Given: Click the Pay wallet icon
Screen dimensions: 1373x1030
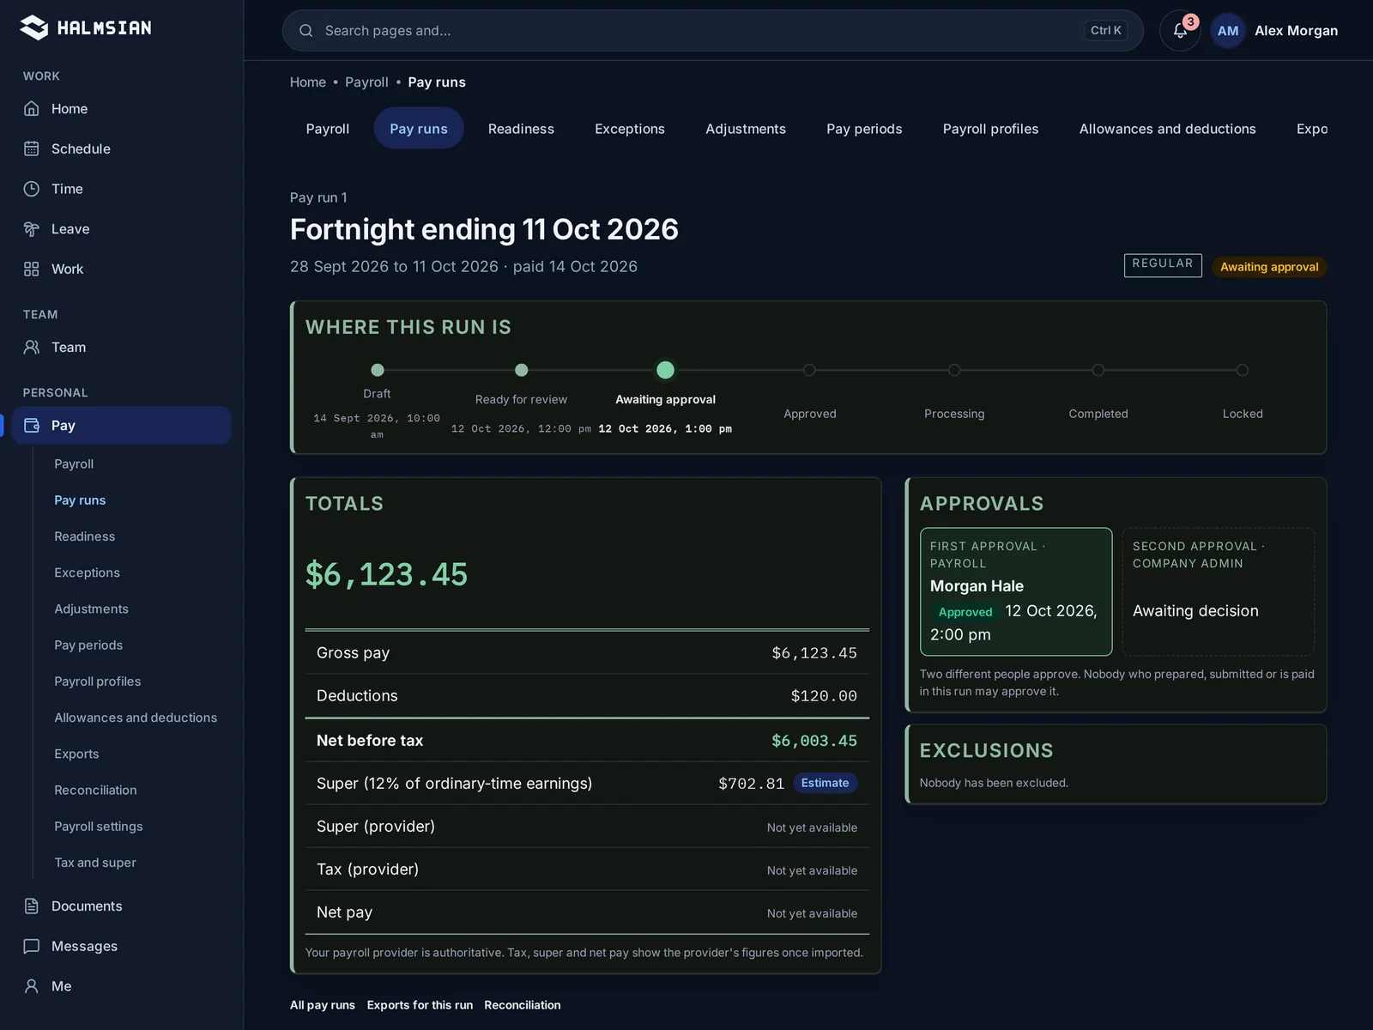Looking at the screenshot, I should [x=32, y=426].
